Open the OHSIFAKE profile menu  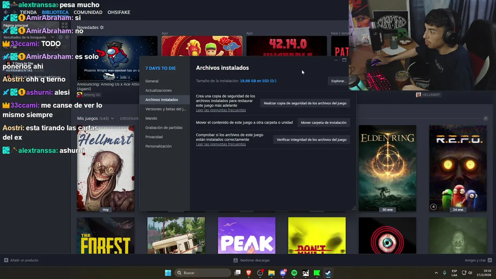[x=119, y=12]
